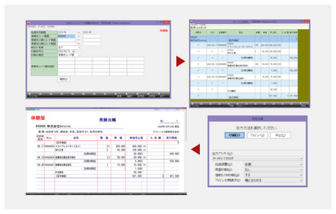Click the rightmost function icon in grid window footer
The image size is (336, 214).
(301, 104)
